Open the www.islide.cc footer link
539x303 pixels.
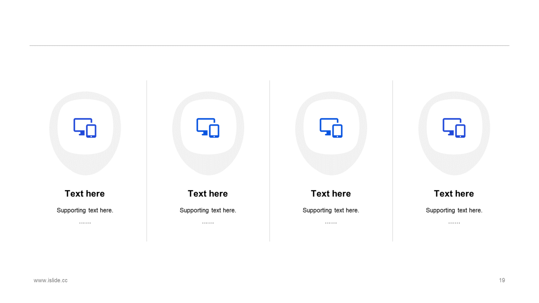tap(51, 280)
